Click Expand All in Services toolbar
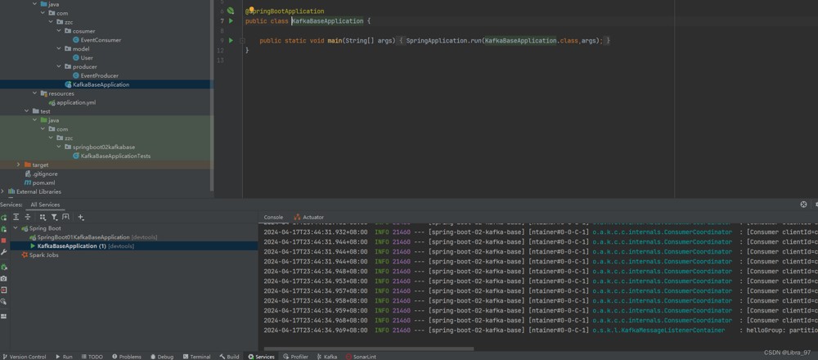 (x=16, y=217)
